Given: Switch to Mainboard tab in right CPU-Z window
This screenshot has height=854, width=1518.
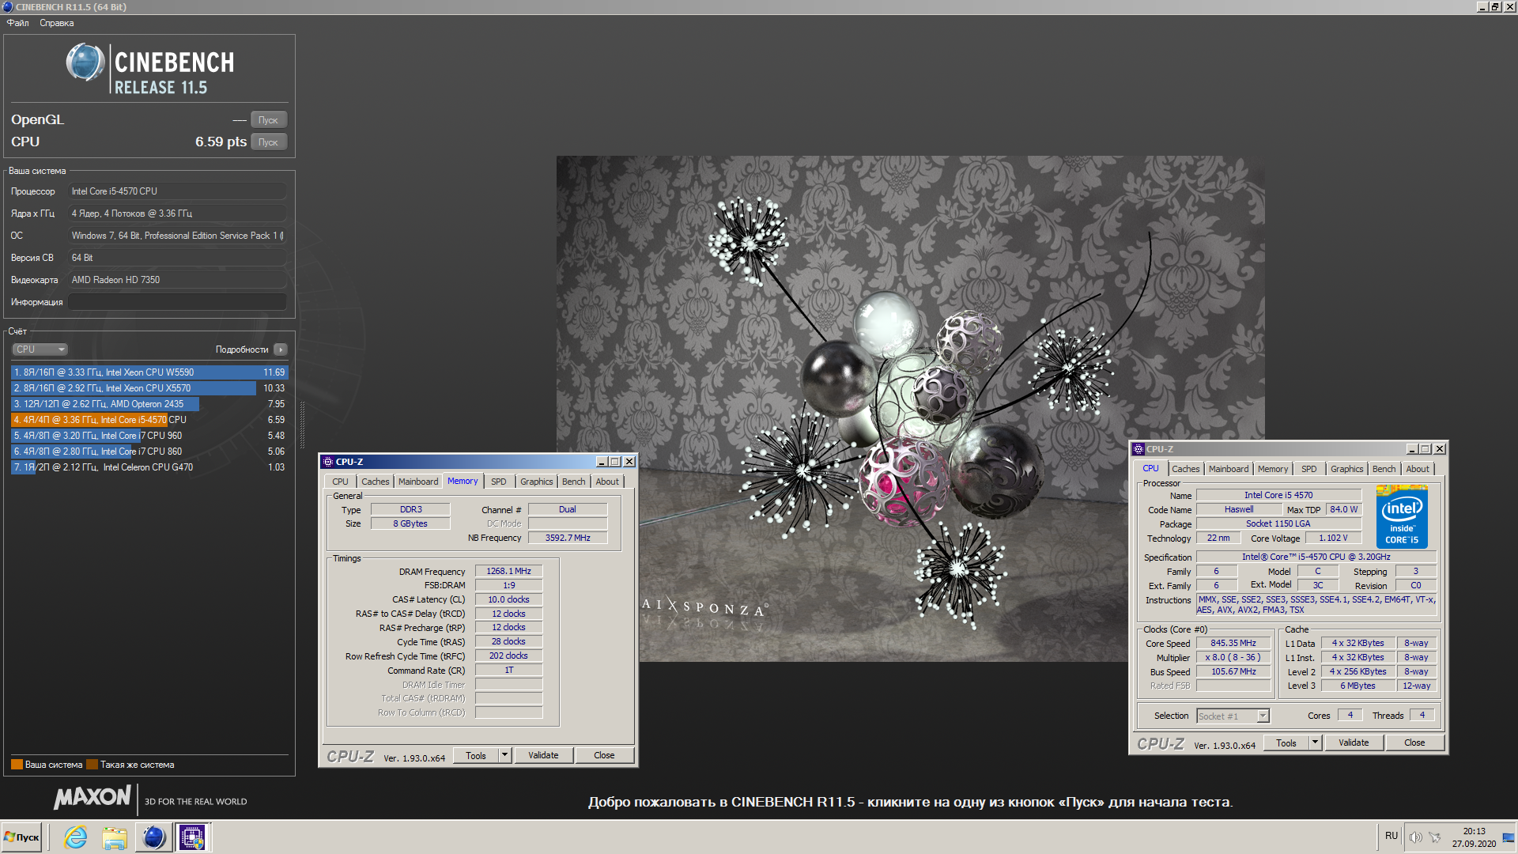Looking at the screenshot, I should point(1229,469).
